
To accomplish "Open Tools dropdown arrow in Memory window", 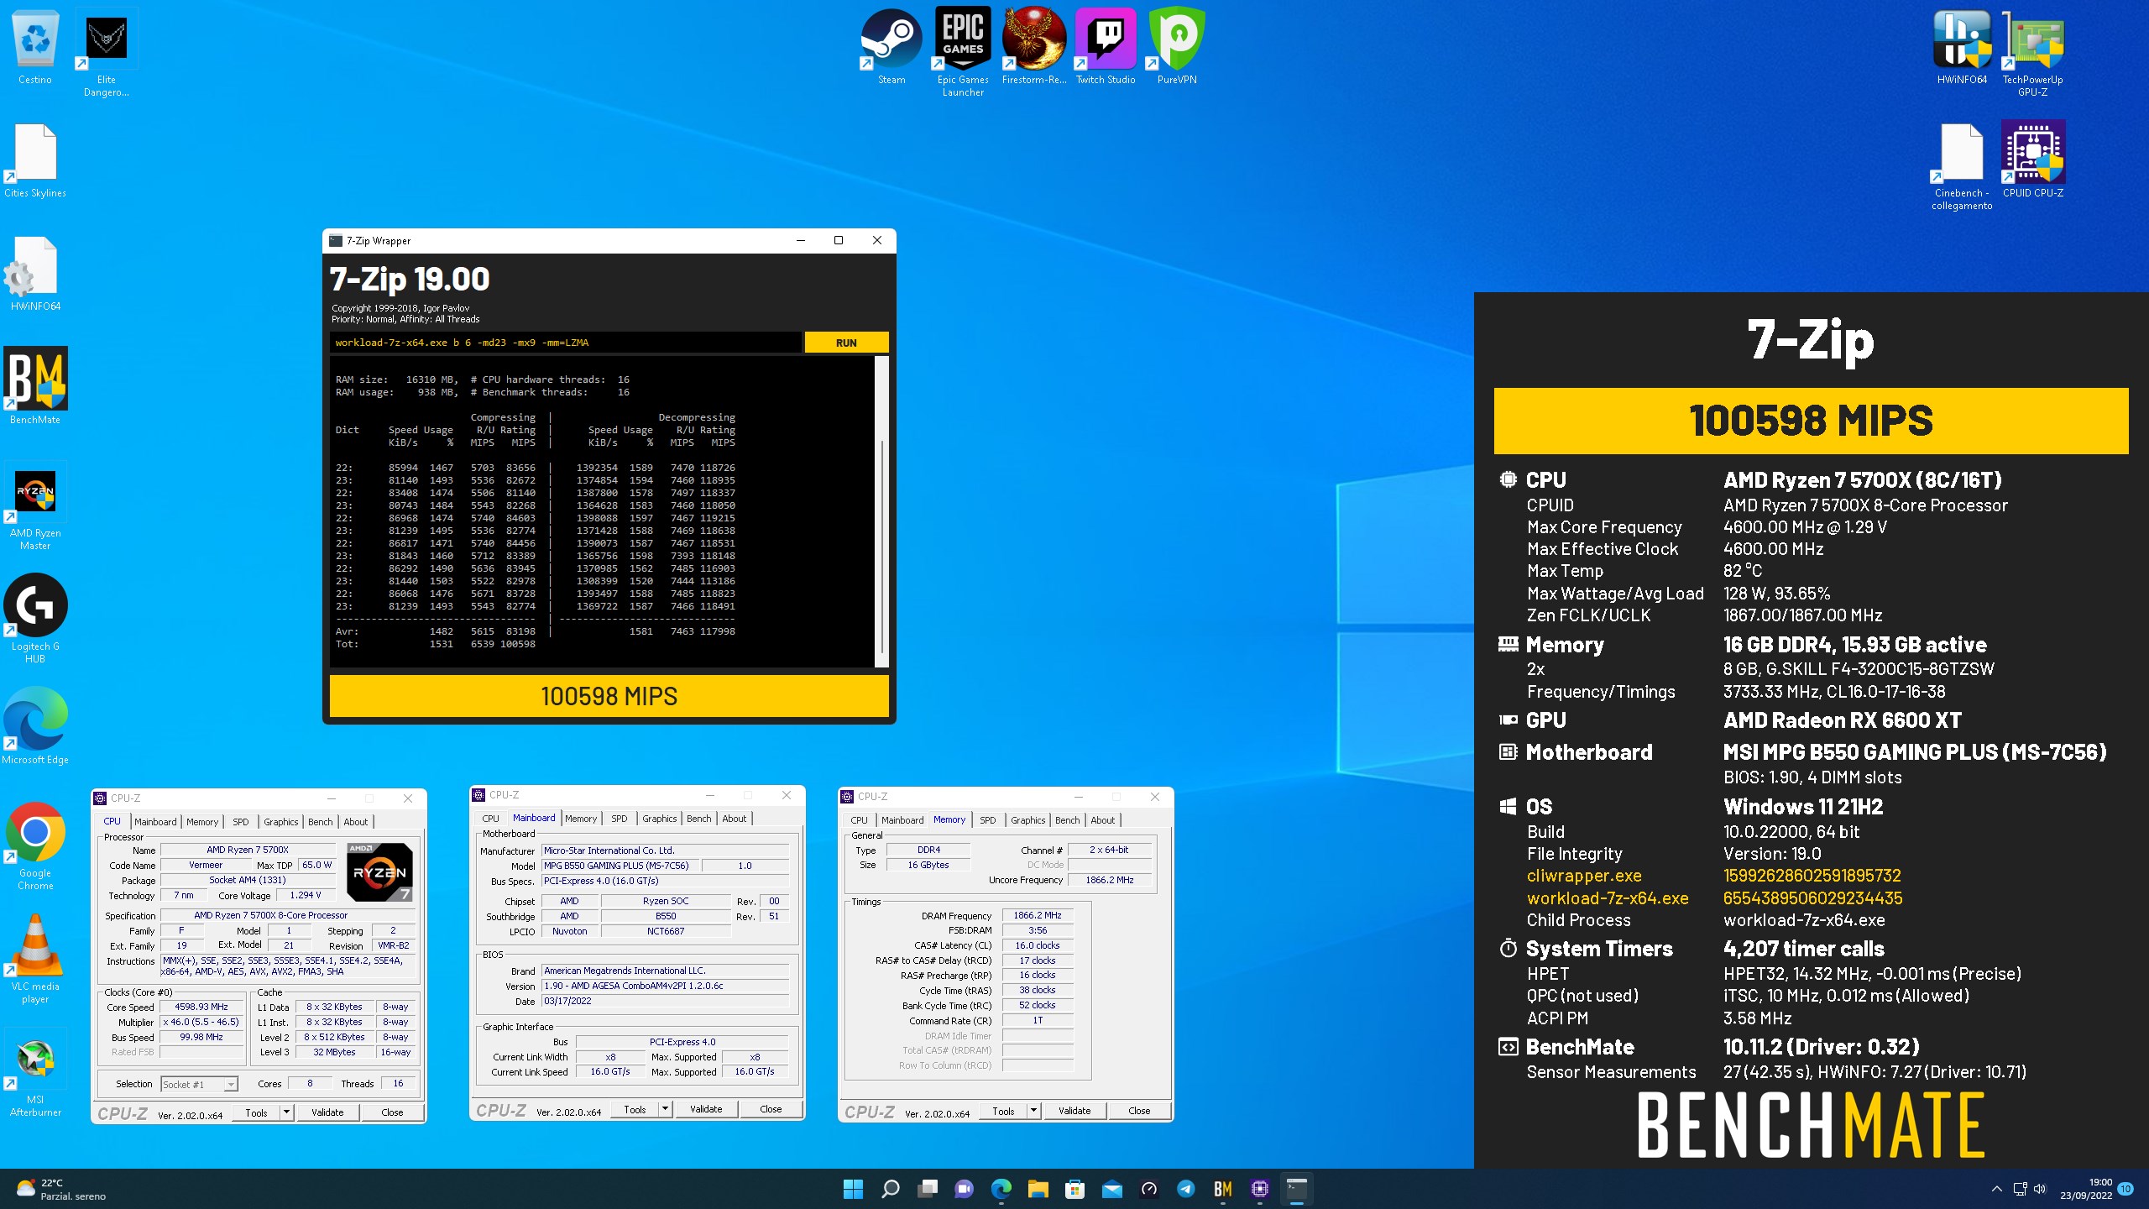I will pyautogui.click(x=1033, y=1111).
